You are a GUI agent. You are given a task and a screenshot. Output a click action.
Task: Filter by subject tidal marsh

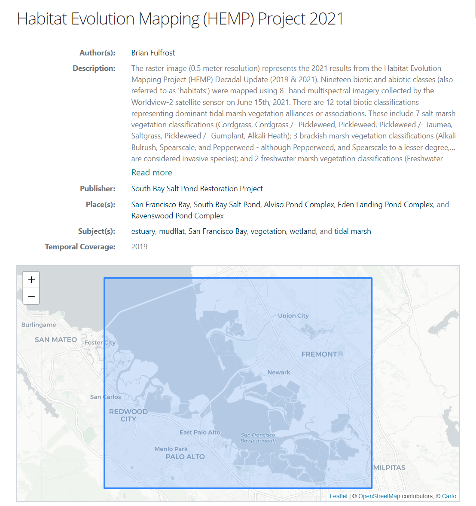[352, 231]
